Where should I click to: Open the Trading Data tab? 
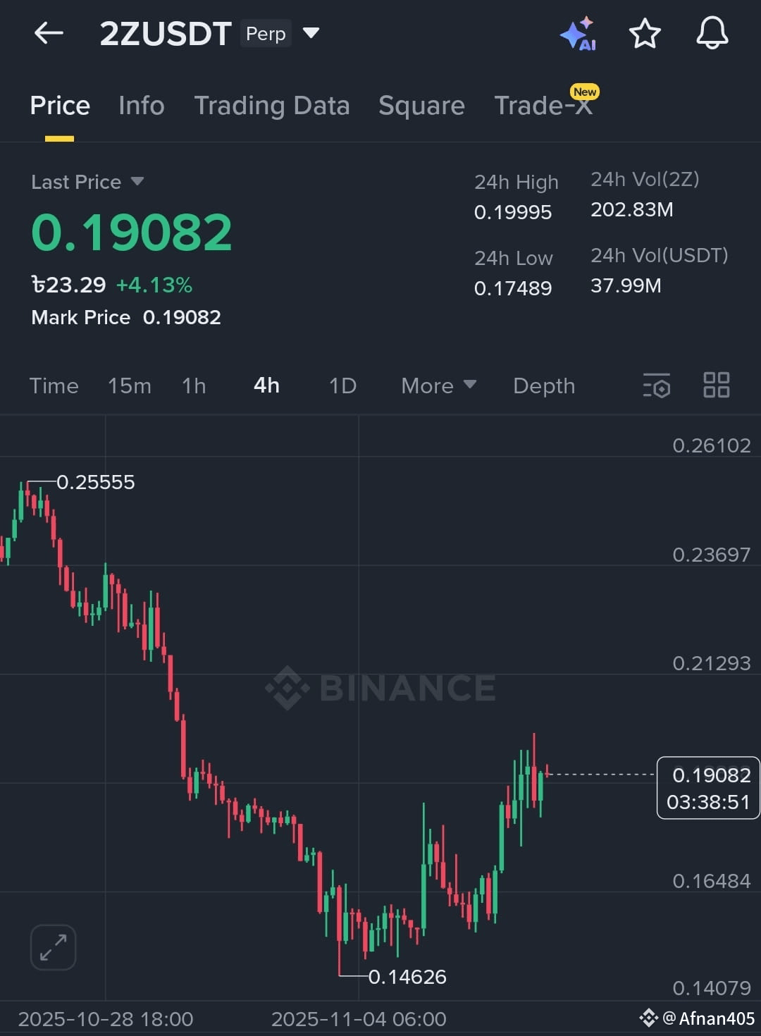[x=272, y=106]
